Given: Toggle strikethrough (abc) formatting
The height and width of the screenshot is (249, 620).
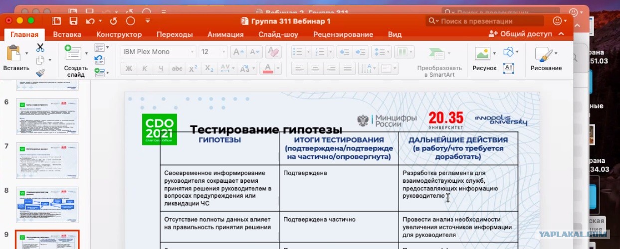Looking at the screenshot, I should click(177, 69).
